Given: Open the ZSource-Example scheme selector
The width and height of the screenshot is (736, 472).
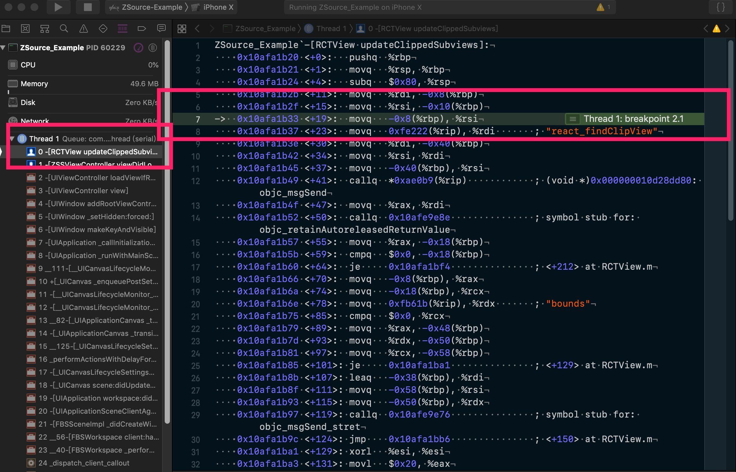Looking at the screenshot, I should [146, 7].
